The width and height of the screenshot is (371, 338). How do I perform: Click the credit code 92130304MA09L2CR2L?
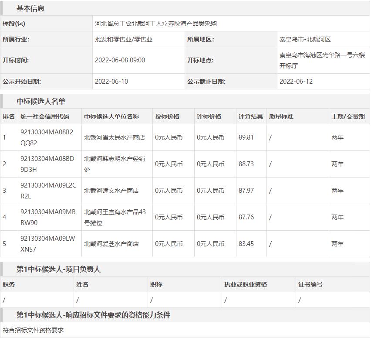pos(48,191)
